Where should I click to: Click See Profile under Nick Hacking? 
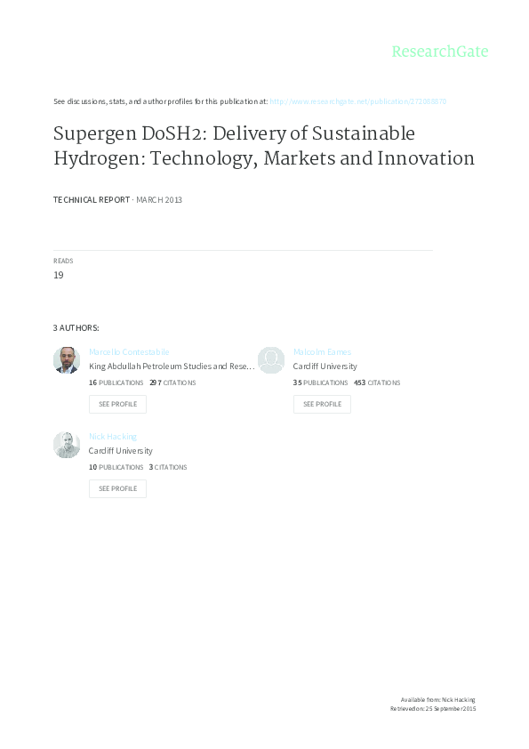pos(117,488)
